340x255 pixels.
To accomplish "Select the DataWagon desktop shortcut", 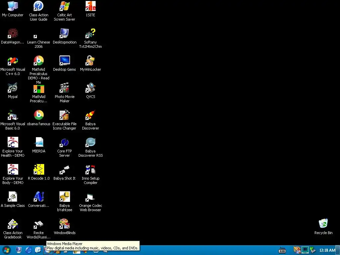I will click(x=13, y=34).
